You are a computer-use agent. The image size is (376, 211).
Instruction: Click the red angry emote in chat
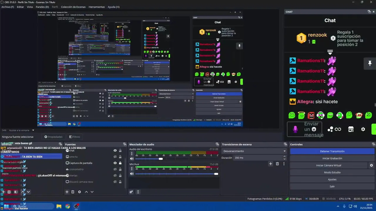click(311, 115)
